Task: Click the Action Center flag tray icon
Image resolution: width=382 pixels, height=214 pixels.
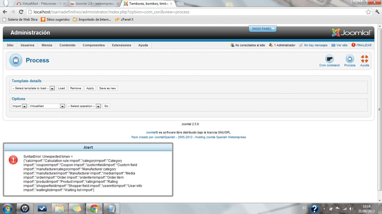Action: tap(338, 209)
